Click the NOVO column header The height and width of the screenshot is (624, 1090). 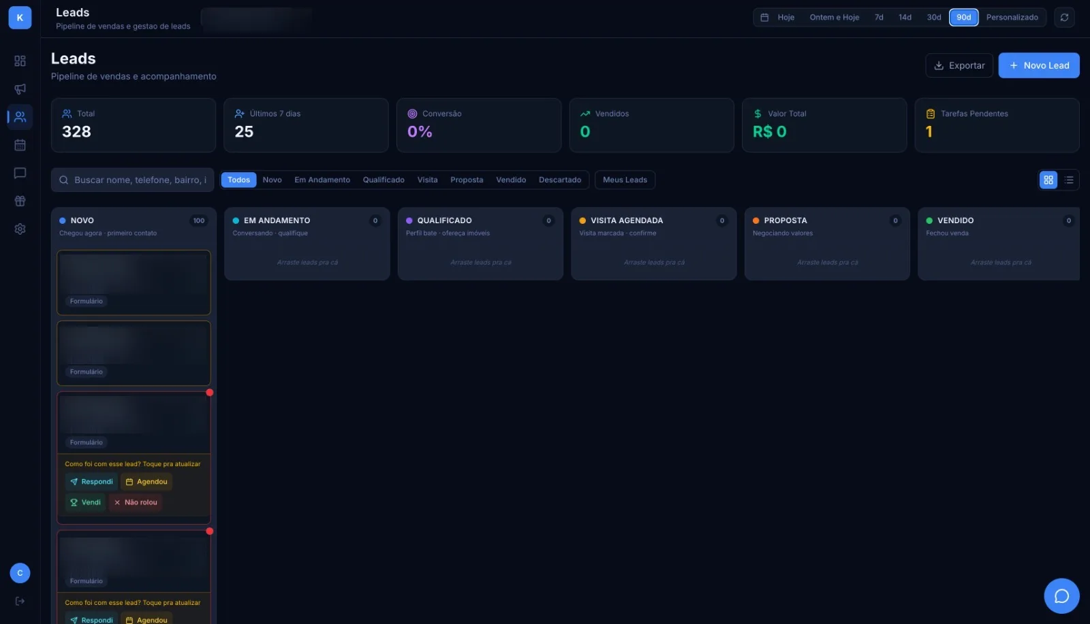pyautogui.click(x=82, y=220)
